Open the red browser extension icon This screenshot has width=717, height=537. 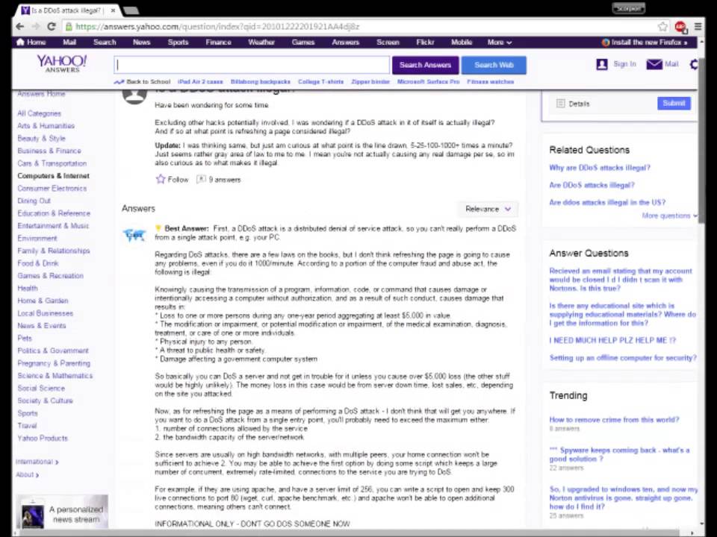click(680, 27)
